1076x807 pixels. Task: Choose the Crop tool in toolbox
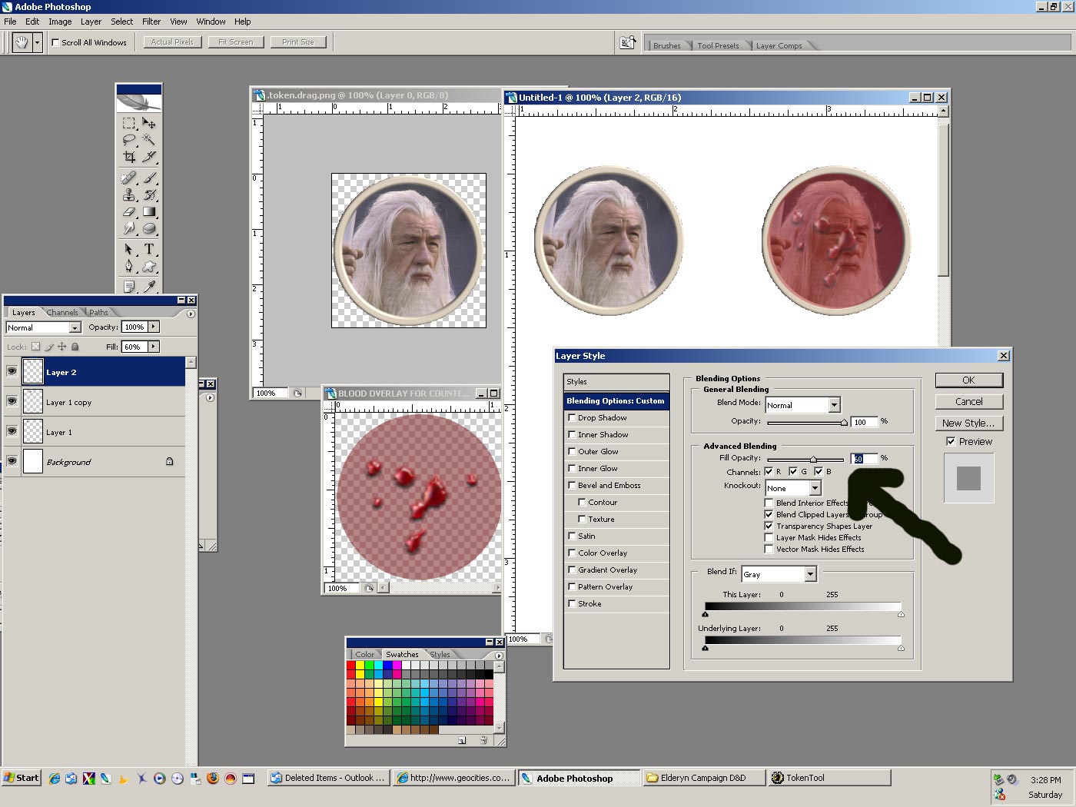[x=128, y=157]
